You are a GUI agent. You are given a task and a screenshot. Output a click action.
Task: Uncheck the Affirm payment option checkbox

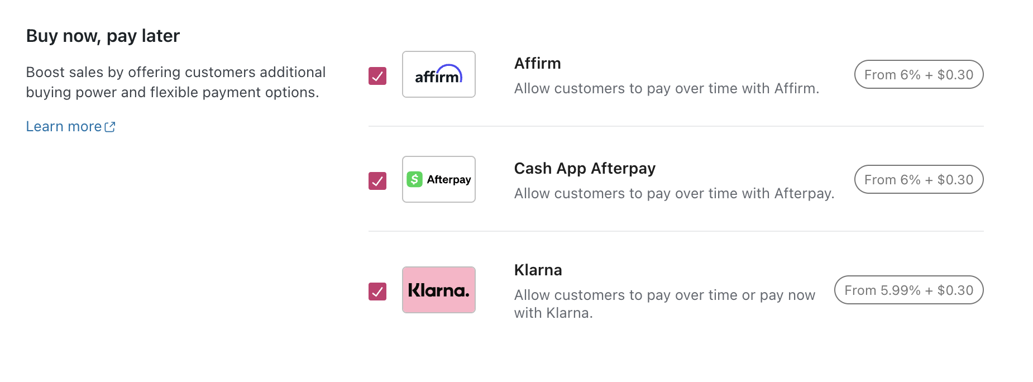click(x=377, y=76)
